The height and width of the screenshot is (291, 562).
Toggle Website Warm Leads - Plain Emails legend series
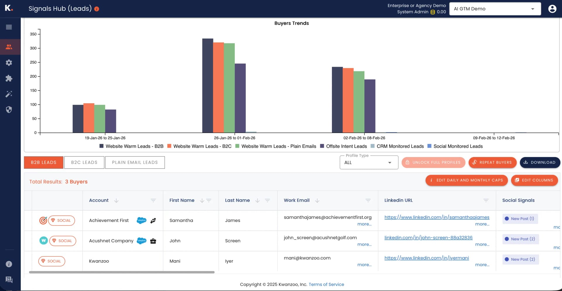click(276, 146)
